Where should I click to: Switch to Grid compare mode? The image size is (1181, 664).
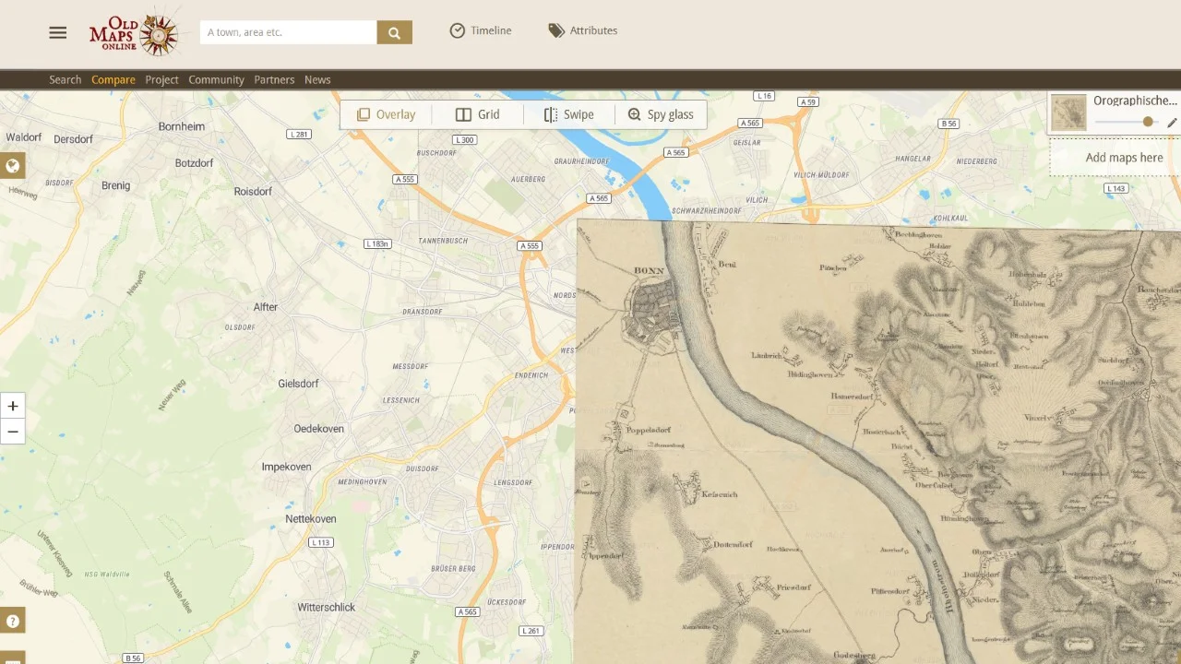[477, 114]
